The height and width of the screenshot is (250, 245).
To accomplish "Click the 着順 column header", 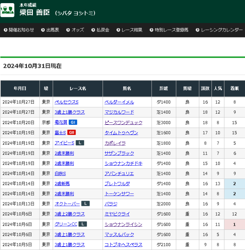I will (234, 88).
